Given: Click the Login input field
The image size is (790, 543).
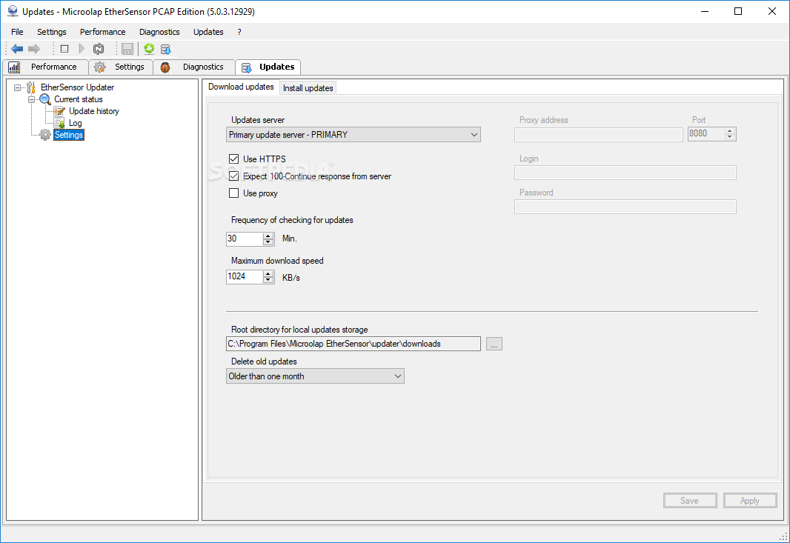Looking at the screenshot, I should 625,173.
